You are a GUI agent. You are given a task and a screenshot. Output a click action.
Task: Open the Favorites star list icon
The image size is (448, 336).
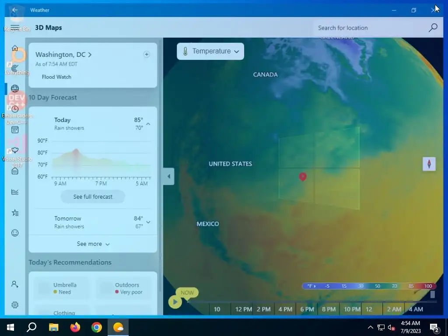15,213
